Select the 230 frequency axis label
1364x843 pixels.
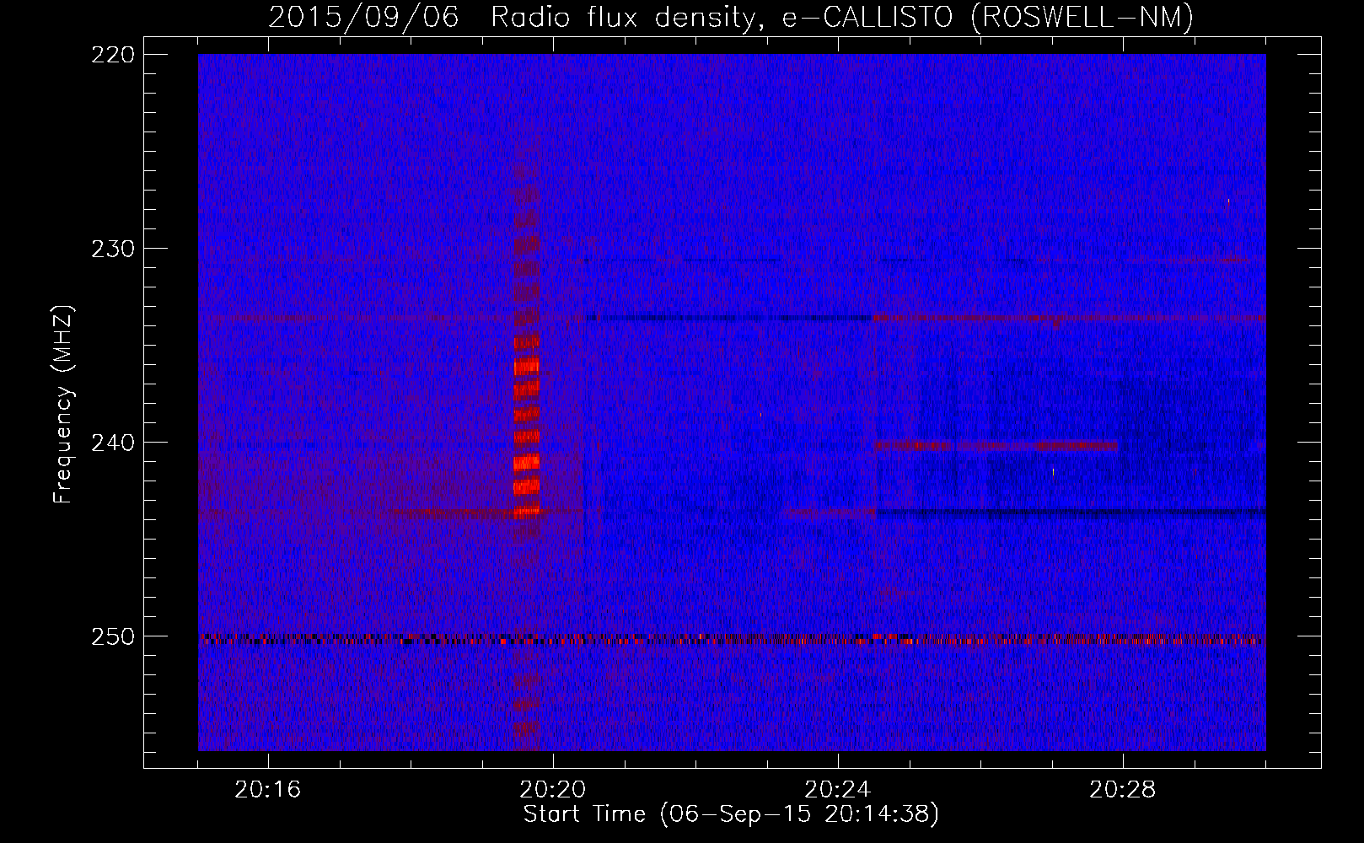(112, 250)
